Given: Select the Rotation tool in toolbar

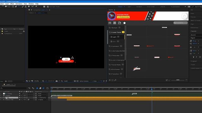Looking at the screenshot, I should [x=3, y=6].
